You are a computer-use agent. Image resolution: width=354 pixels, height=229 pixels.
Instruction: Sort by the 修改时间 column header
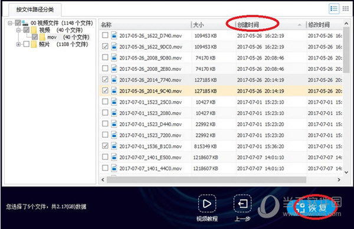pos(324,25)
